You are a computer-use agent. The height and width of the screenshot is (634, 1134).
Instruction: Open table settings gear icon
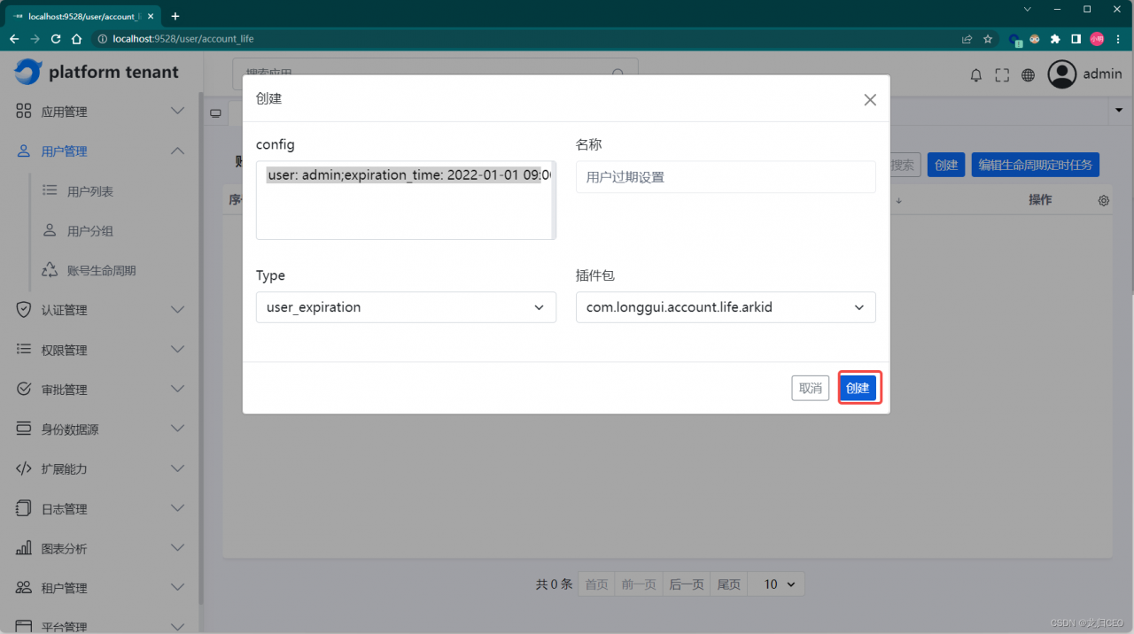1104,201
